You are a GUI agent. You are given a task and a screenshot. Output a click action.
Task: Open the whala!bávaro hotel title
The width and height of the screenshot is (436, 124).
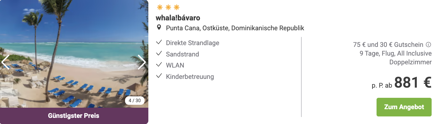coord(178,18)
